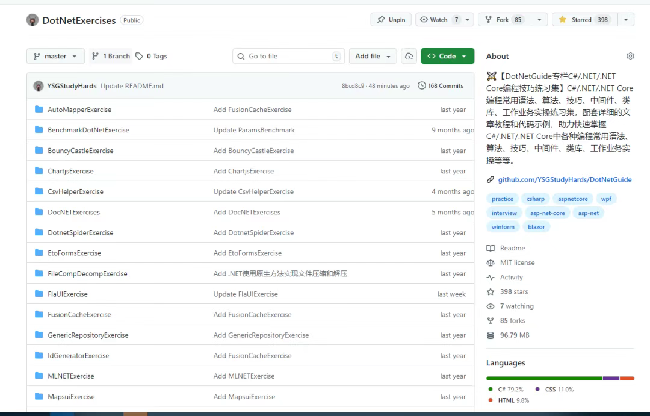Open the green Code dropdown
The image size is (650, 416).
(447, 56)
